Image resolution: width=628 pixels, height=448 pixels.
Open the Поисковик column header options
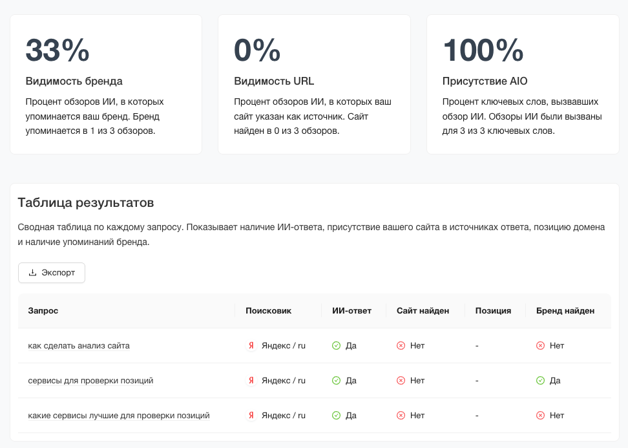click(x=267, y=310)
